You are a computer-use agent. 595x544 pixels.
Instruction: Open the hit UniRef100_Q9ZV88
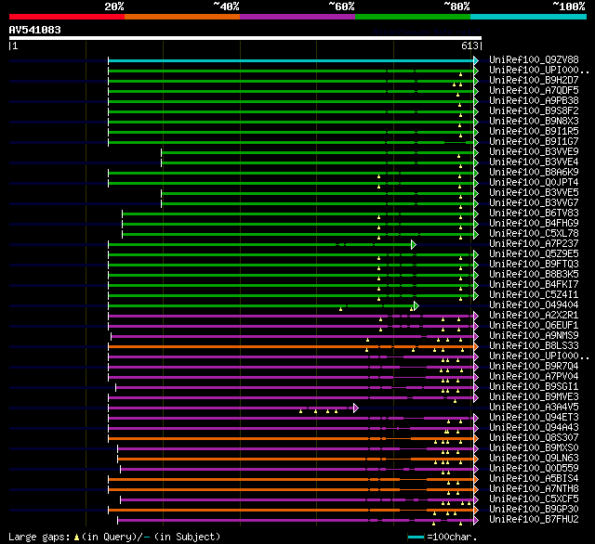(x=534, y=59)
